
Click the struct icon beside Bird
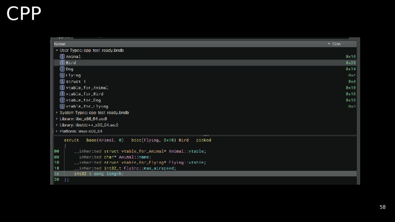[x=62, y=63]
